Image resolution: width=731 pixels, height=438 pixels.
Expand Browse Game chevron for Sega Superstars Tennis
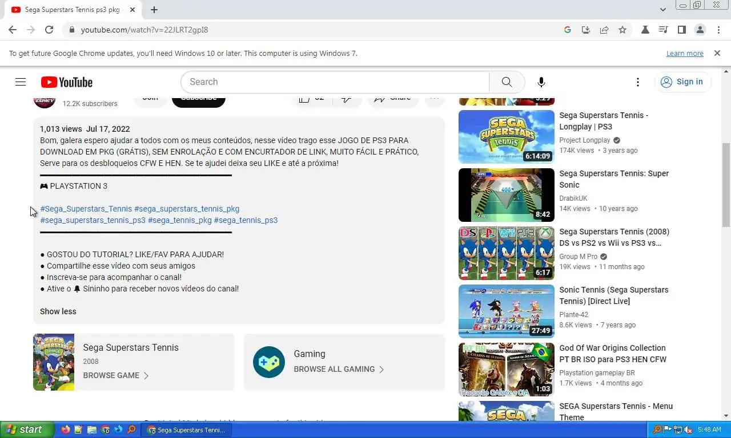click(146, 376)
